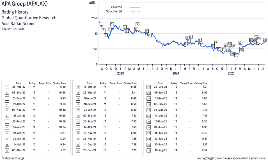Viewport: 268px width, 160px height.
Task: Click the 05-Mar-24 date cell
Action: point(19,150)
